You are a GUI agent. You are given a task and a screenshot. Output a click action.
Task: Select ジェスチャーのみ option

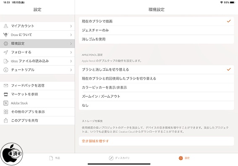point(156,30)
